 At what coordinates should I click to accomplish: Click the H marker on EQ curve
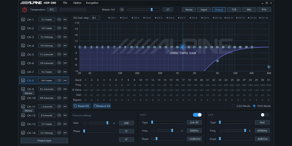tap(217, 61)
